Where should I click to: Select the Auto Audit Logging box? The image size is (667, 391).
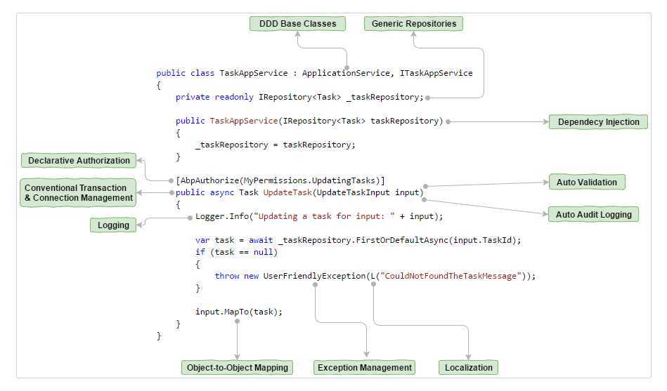(593, 215)
